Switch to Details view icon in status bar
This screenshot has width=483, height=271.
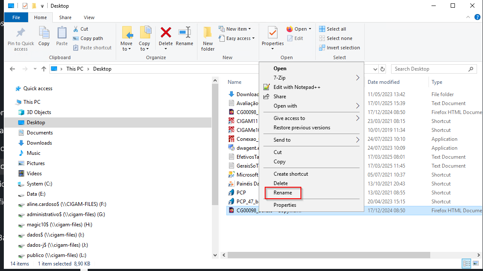pyautogui.click(x=467, y=264)
